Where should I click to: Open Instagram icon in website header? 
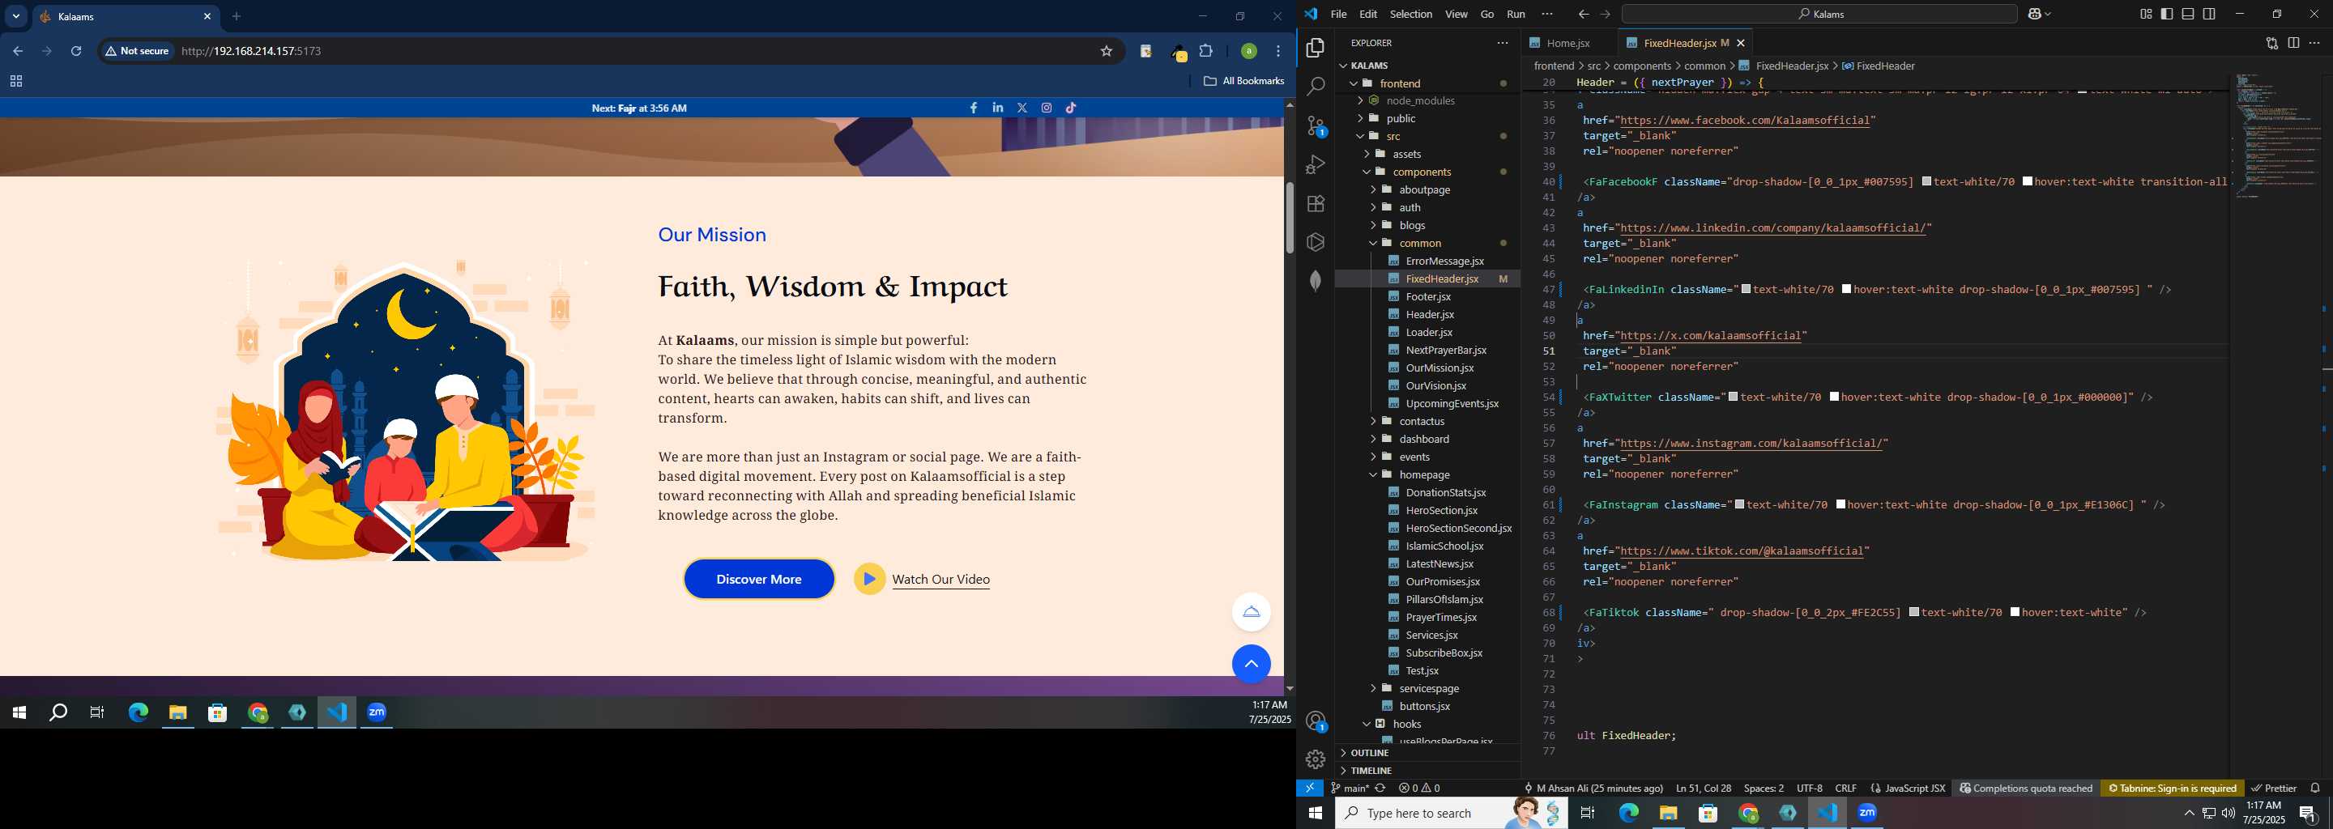(1047, 108)
